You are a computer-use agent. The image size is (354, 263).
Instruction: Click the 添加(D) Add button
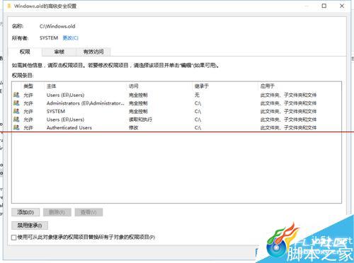click(x=25, y=212)
